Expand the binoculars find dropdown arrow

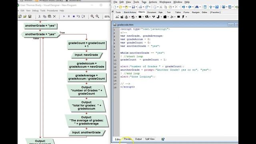pyautogui.click(x=200, y=7)
